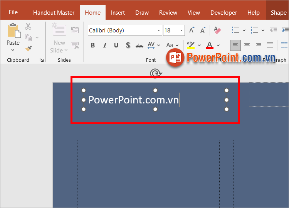This screenshot has width=289, height=208.
Task: Switch to the Developer tab
Action: 223,13
